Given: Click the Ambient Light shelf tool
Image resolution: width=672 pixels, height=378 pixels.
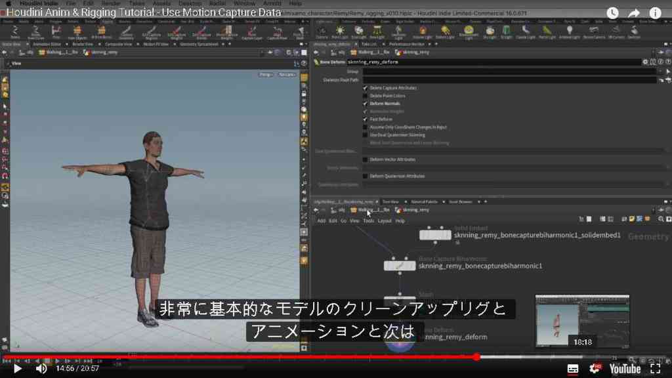Looking at the screenshot, I should click(x=569, y=31).
